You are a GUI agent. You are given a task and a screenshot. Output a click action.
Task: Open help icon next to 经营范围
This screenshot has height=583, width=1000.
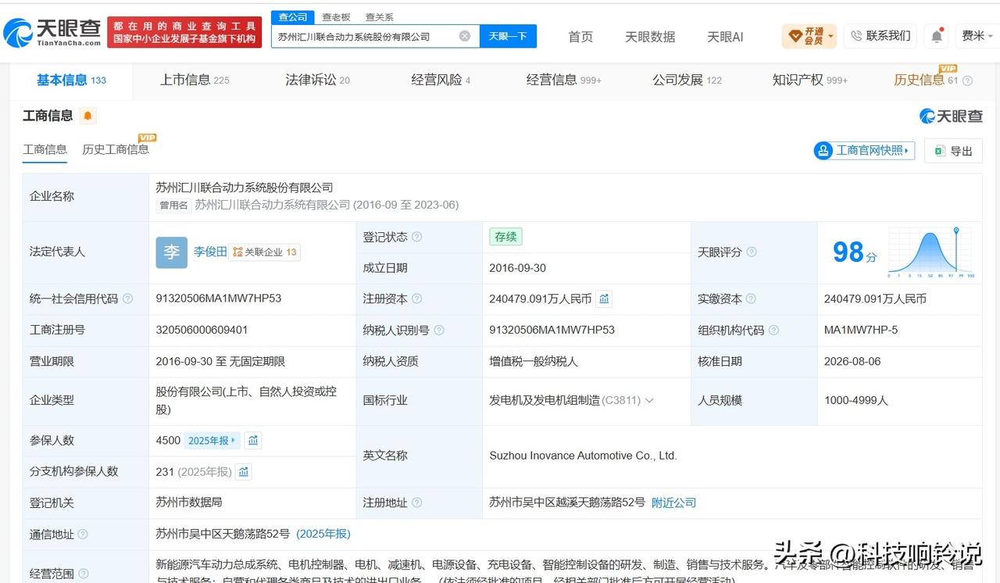82,574
